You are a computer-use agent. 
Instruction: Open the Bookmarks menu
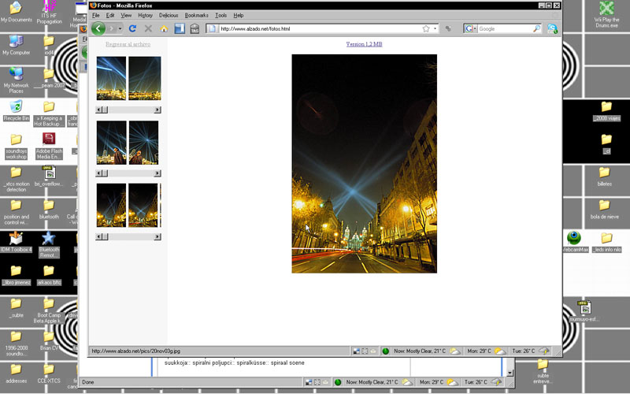tap(196, 15)
